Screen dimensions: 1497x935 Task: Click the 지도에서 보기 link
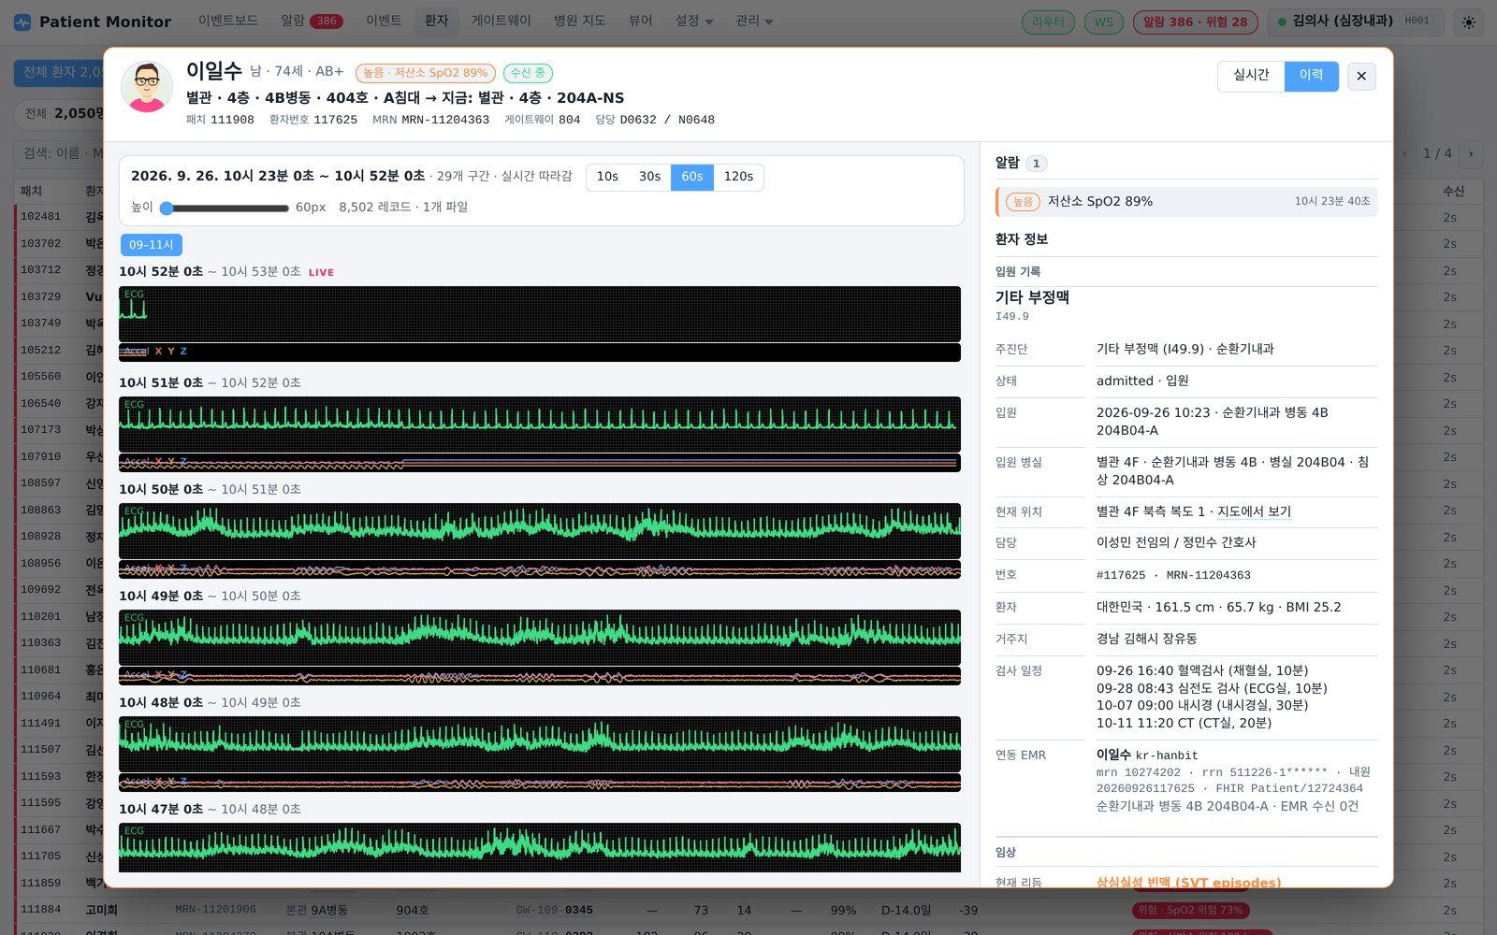1254,511
